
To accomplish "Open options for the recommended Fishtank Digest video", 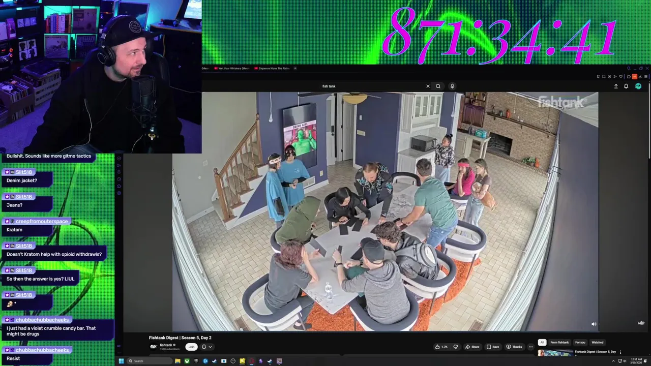I will (620, 352).
